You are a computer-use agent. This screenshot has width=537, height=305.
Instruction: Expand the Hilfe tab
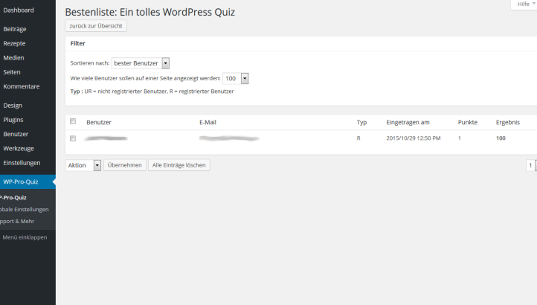524,4
